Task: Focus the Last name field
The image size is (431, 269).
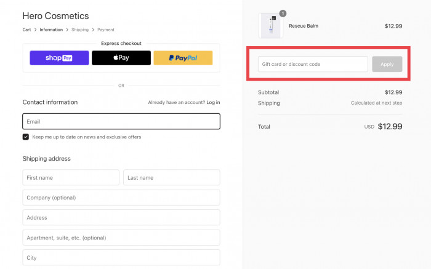Action: (x=172, y=177)
